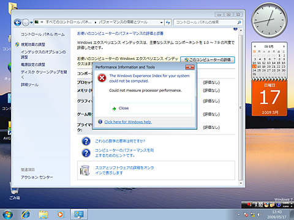The width and height of the screenshot is (294, 220).
Task: Click パフォーマンスの情報とツール breadcrumb segment
Action: (x=123, y=22)
